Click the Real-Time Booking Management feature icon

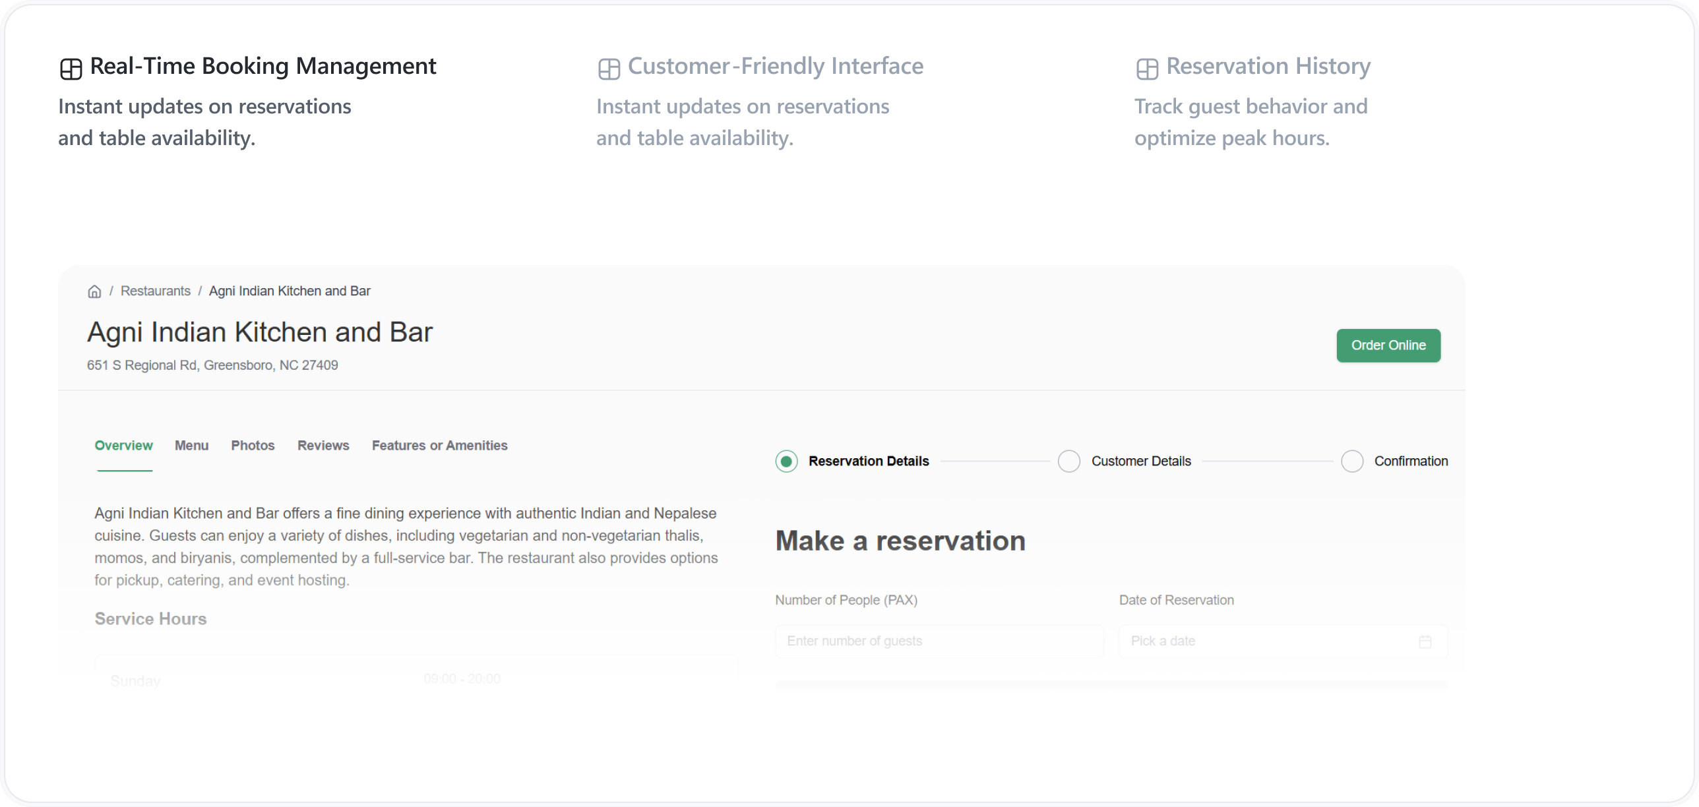pos(71,66)
